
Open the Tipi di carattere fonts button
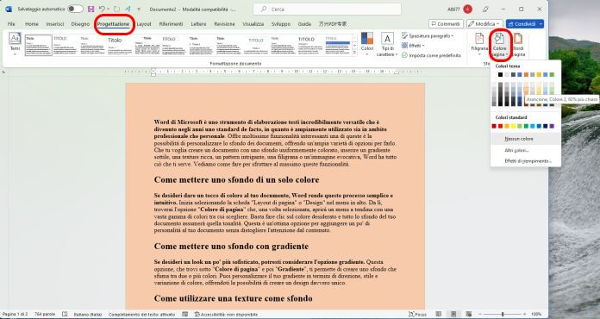pyautogui.click(x=387, y=44)
